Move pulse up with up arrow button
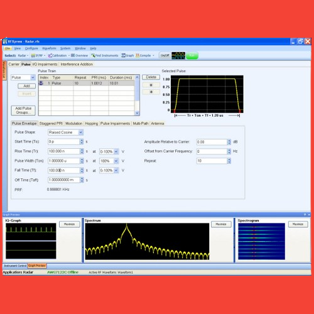 (x=151, y=85)
